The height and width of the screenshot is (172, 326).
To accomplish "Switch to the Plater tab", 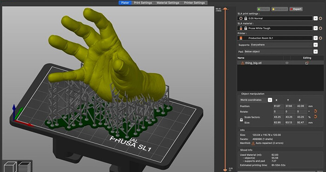I will click(125, 3).
